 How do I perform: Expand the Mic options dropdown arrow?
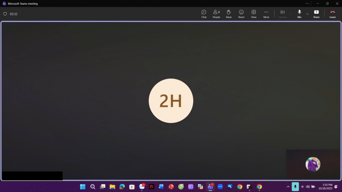pos(307,14)
